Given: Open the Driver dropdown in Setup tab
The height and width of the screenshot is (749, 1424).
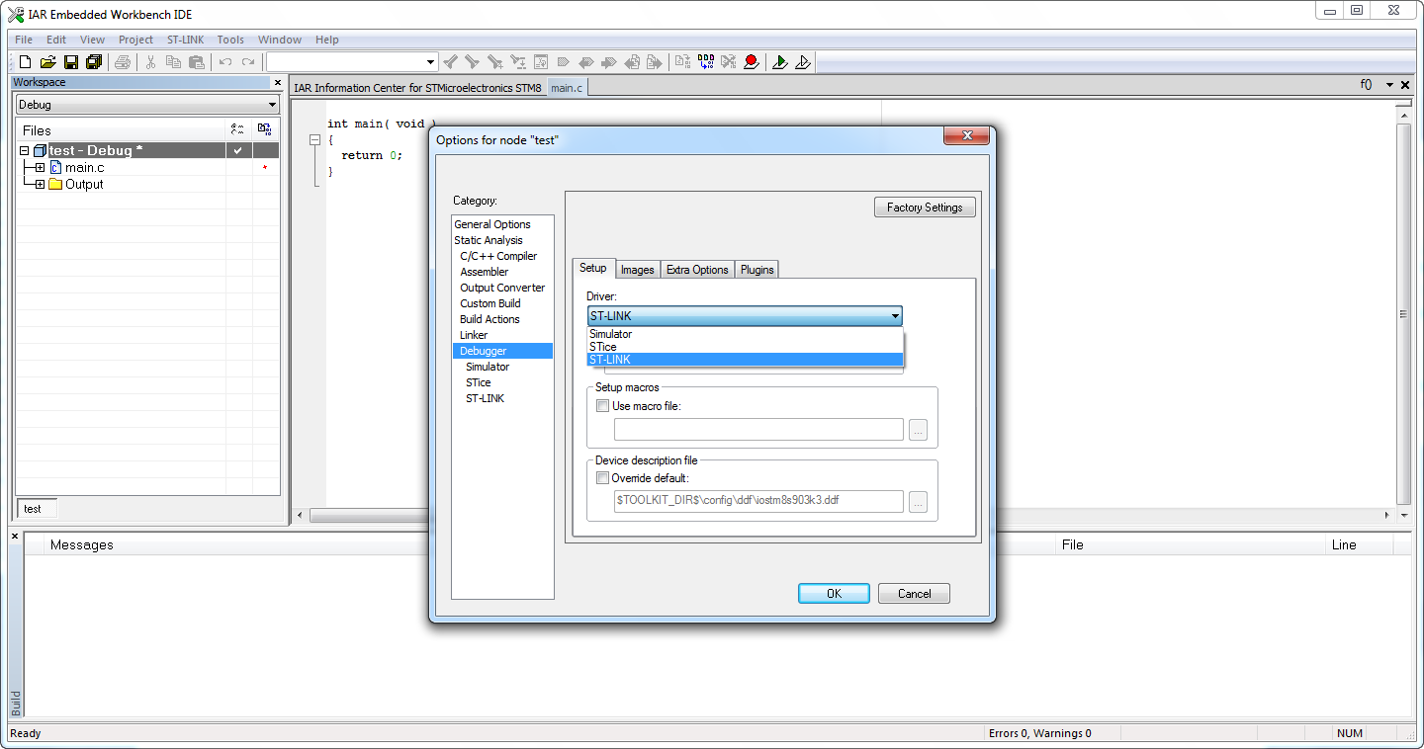Looking at the screenshot, I should [745, 316].
